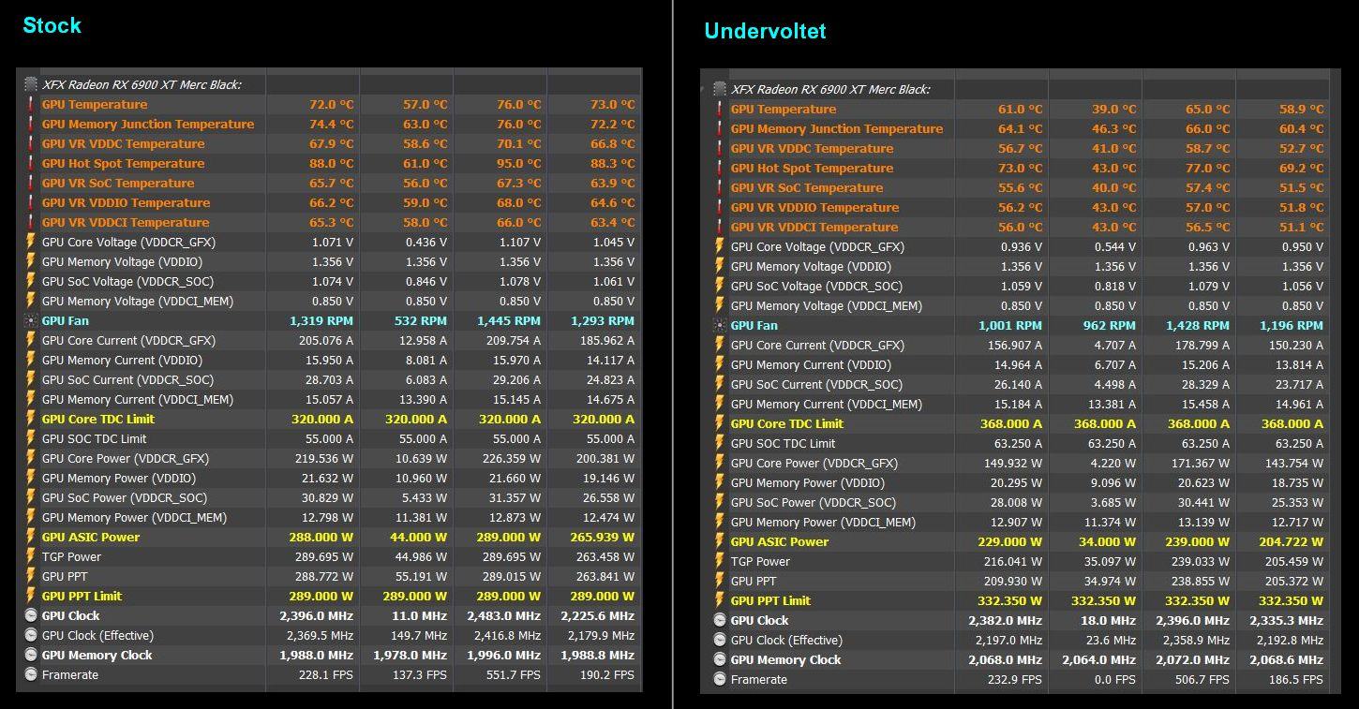
Task: Select the Framerate row icon in Stock panel
Action: 31,674
